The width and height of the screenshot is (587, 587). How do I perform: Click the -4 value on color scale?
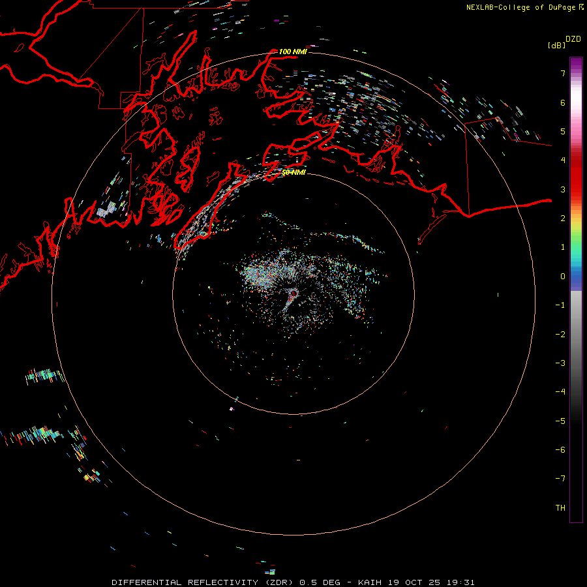560,392
